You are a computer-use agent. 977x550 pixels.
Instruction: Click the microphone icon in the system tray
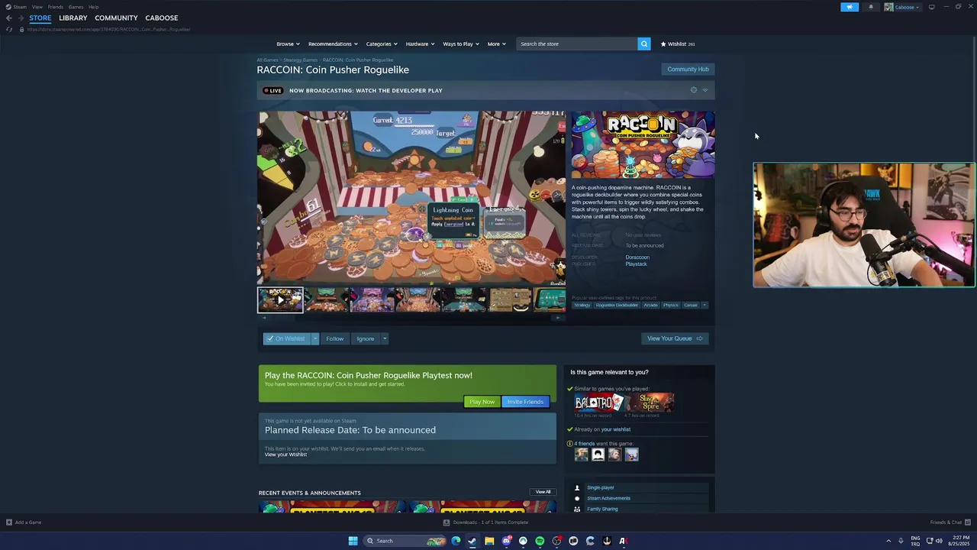901,541
